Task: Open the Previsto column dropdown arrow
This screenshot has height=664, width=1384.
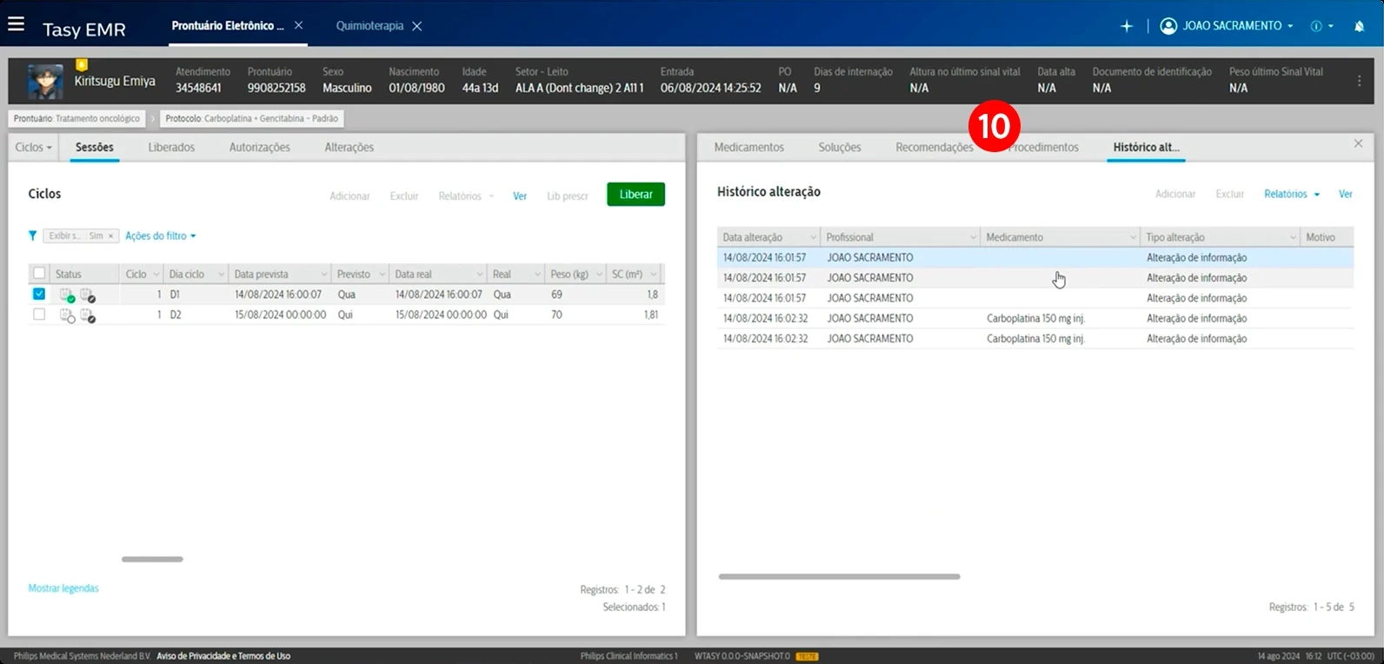Action: coord(382,274)
